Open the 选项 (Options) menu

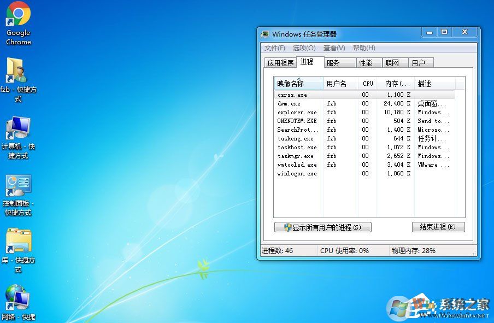tap(305, 48)
